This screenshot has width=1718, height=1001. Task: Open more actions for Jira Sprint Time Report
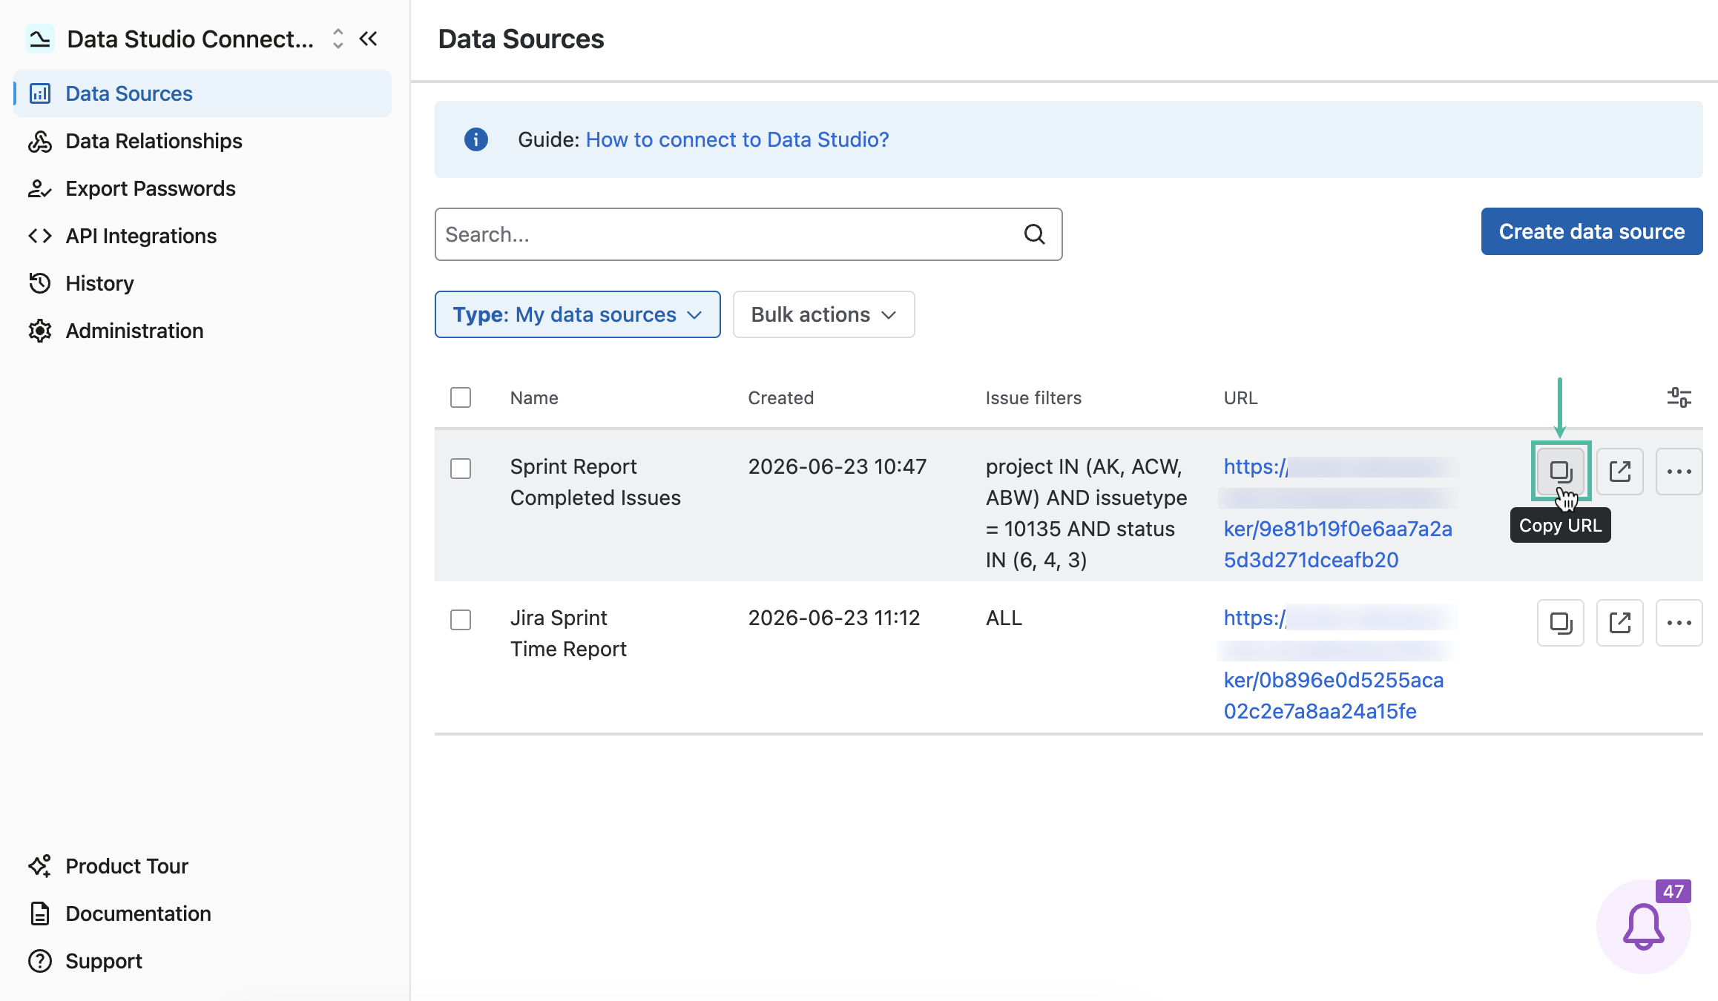(1679, 623)
